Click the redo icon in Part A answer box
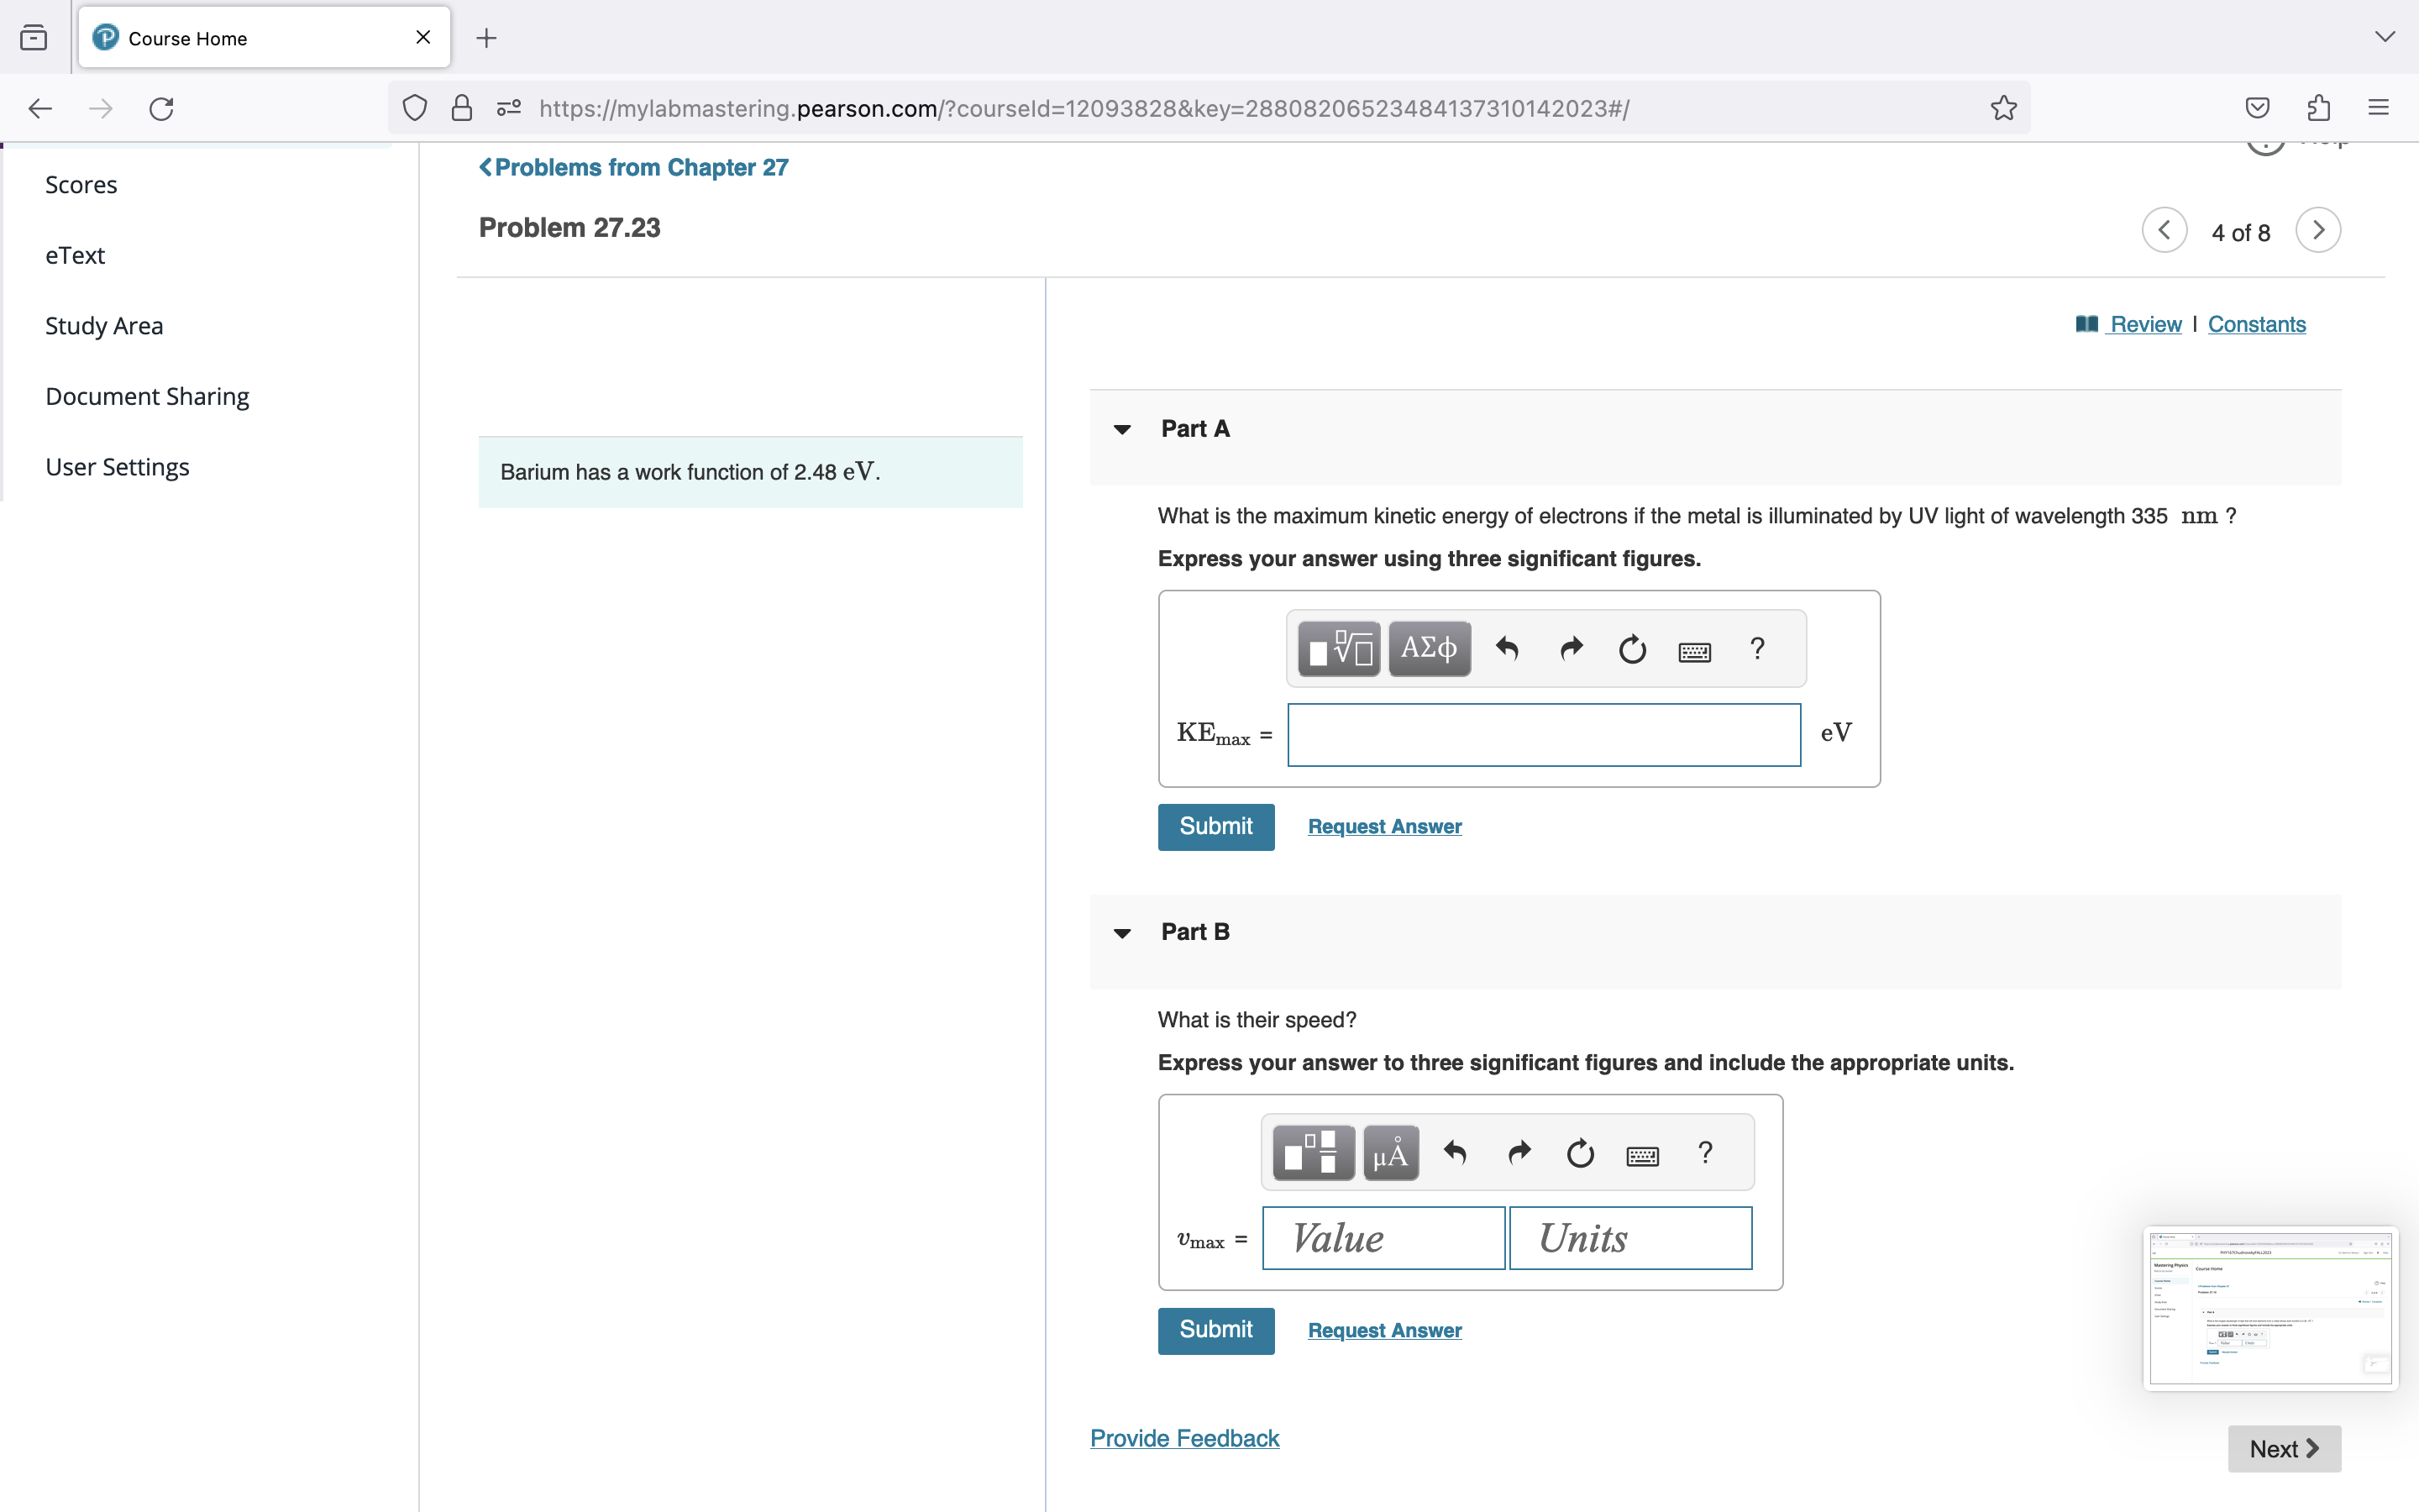 pos(1569,648)
